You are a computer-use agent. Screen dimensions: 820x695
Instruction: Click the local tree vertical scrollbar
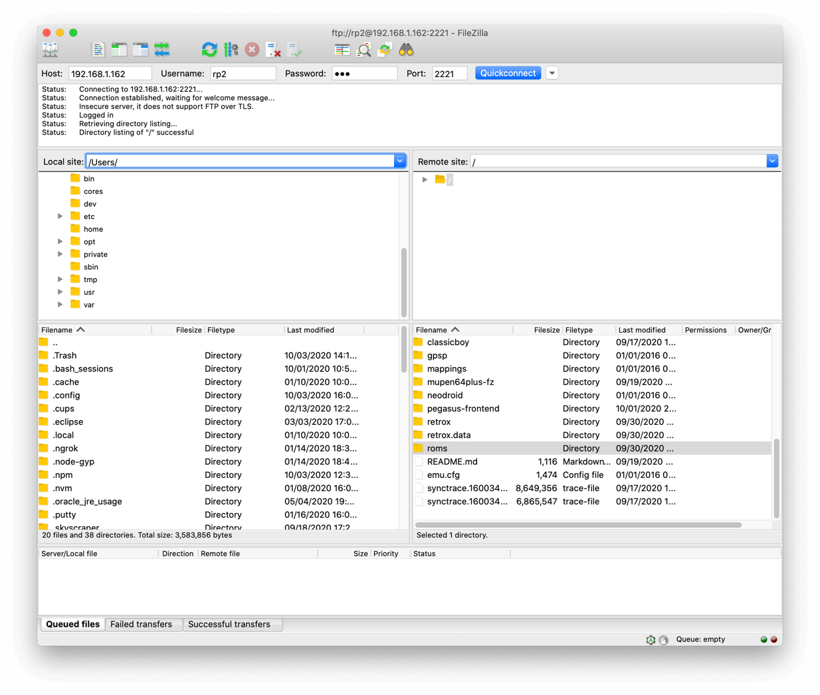click(404, 282)
